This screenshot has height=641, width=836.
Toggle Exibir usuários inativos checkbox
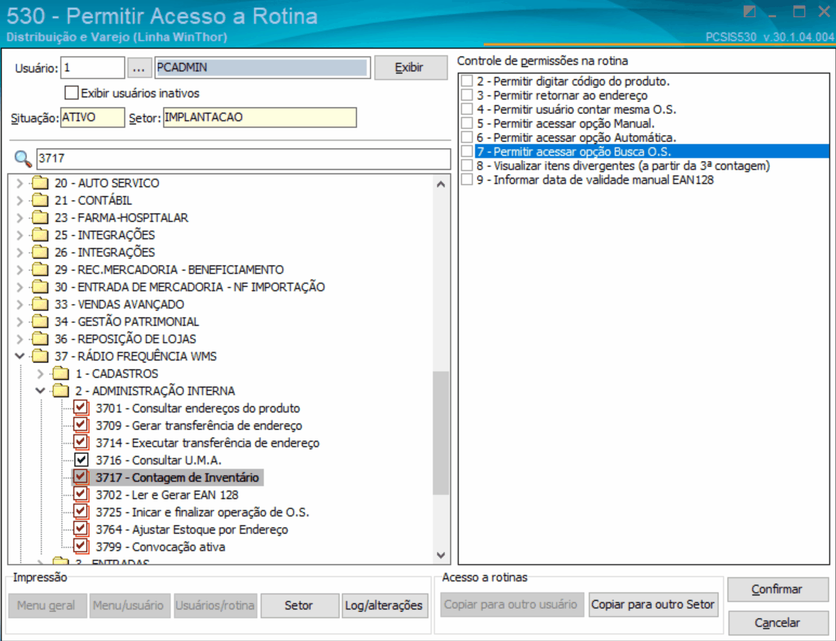click(x=71, y=93)
